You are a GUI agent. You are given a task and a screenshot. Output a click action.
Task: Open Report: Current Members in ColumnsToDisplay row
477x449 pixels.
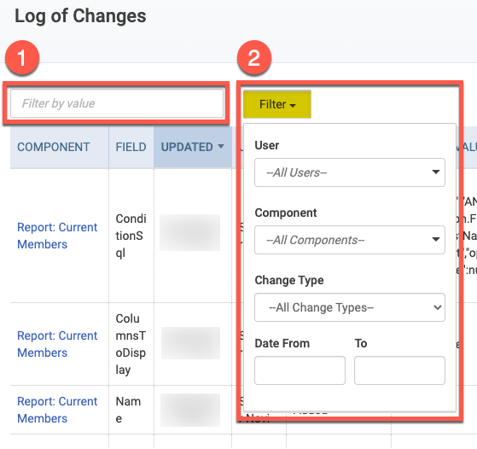click(57, 344)
